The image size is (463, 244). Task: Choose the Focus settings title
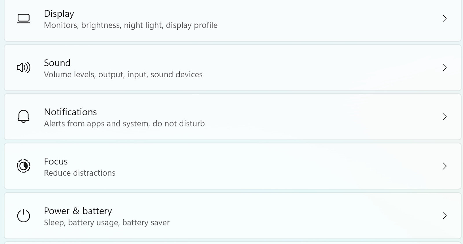click(x=56, y=161)
